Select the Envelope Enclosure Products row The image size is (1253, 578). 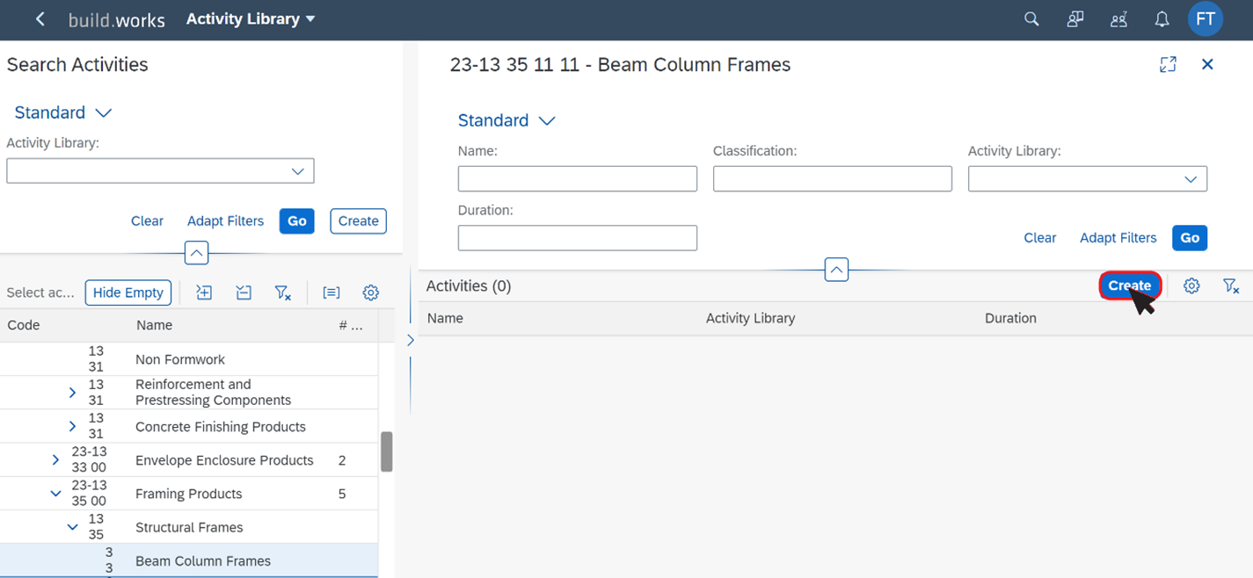pos(189,459)
